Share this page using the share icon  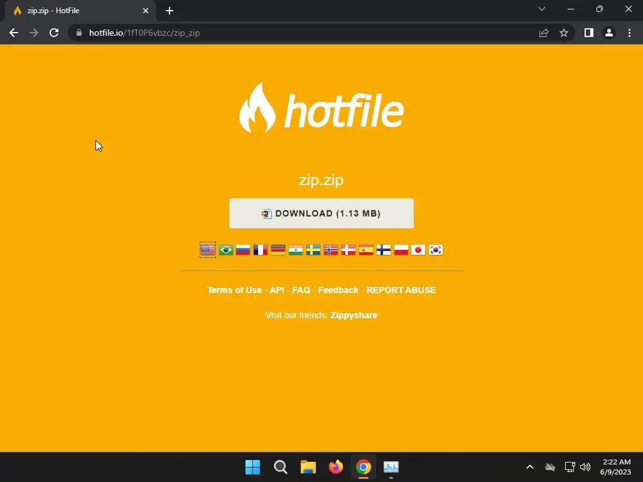[x=544, y=33]
